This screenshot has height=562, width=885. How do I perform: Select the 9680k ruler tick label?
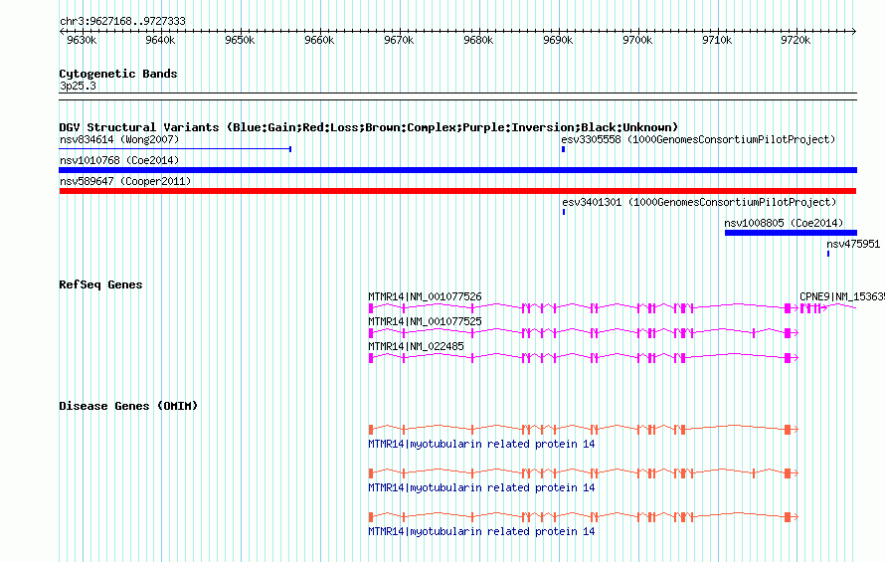tap(478, 40)
